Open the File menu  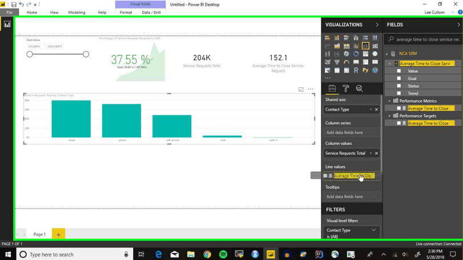[10, 13]
